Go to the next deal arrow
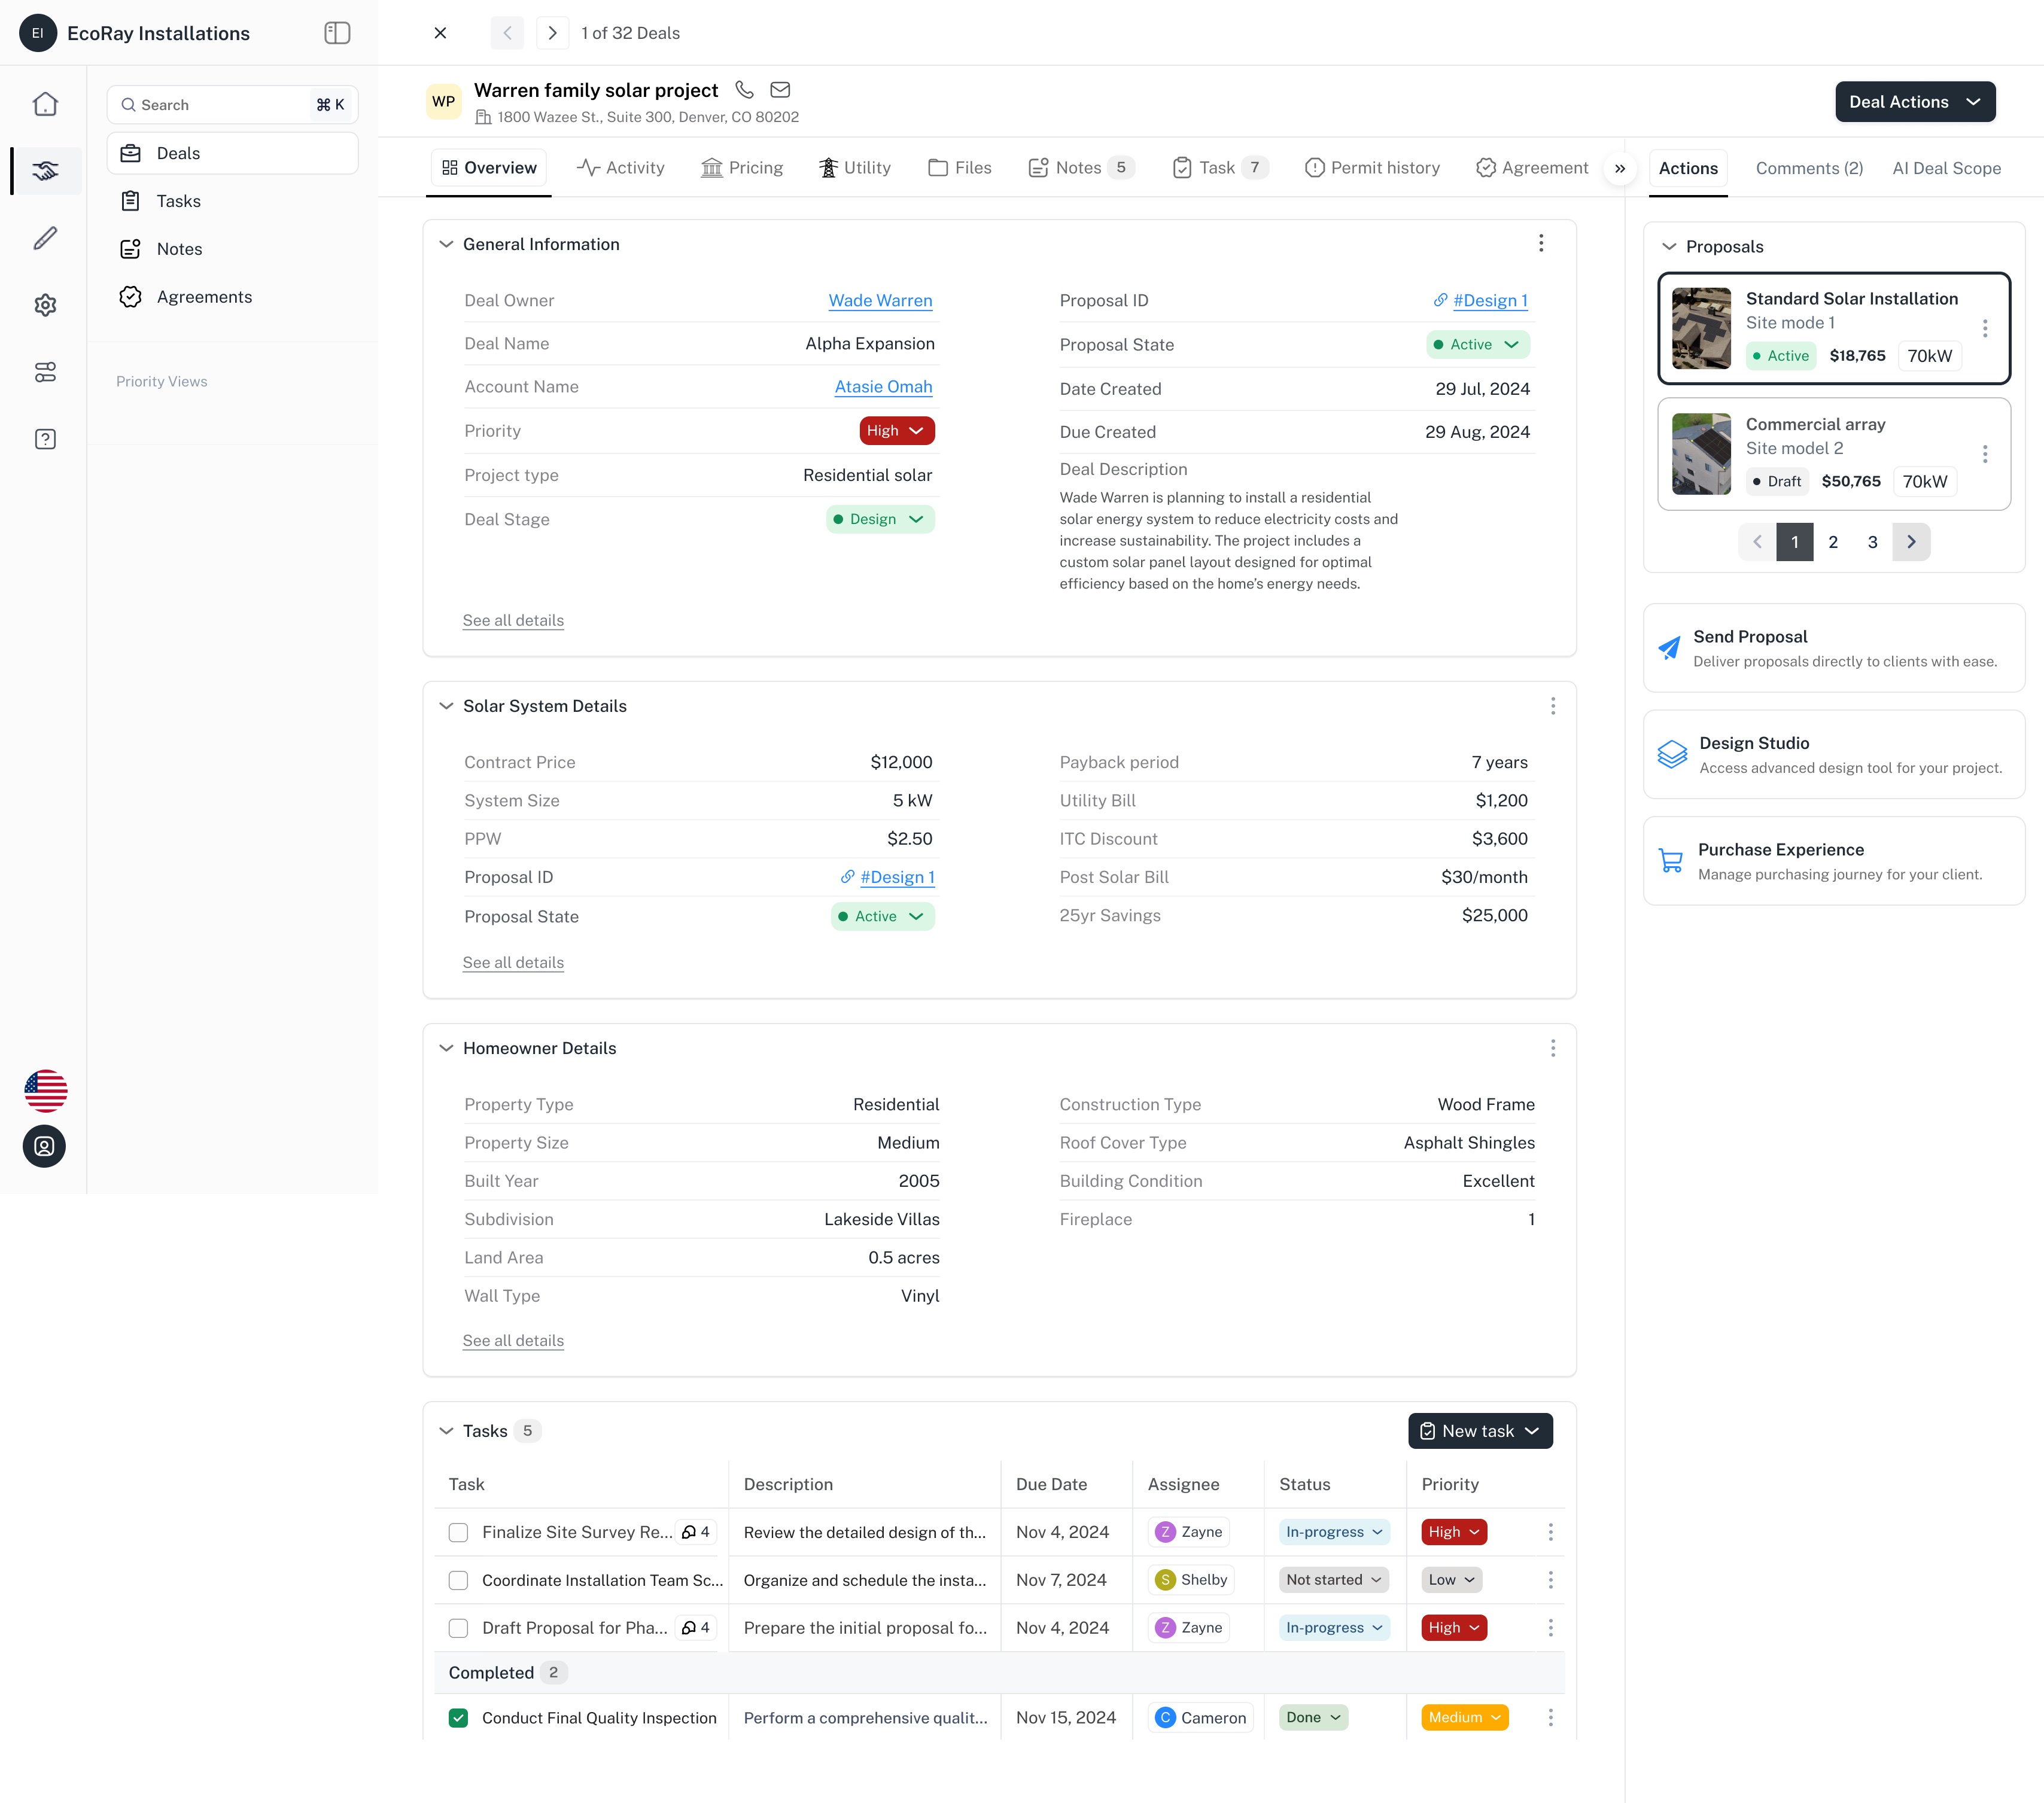Viewport: 2044px width, 1803px height. click(x=552, y=33)
